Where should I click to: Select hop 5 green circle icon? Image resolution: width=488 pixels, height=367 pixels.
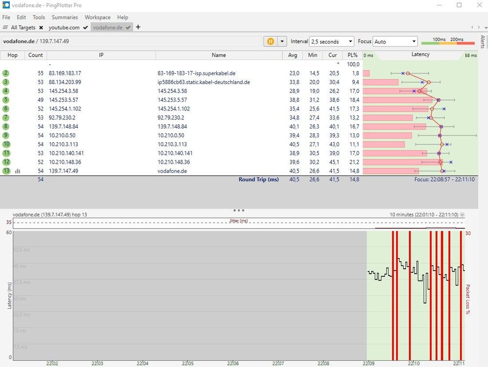click(6, 100)
